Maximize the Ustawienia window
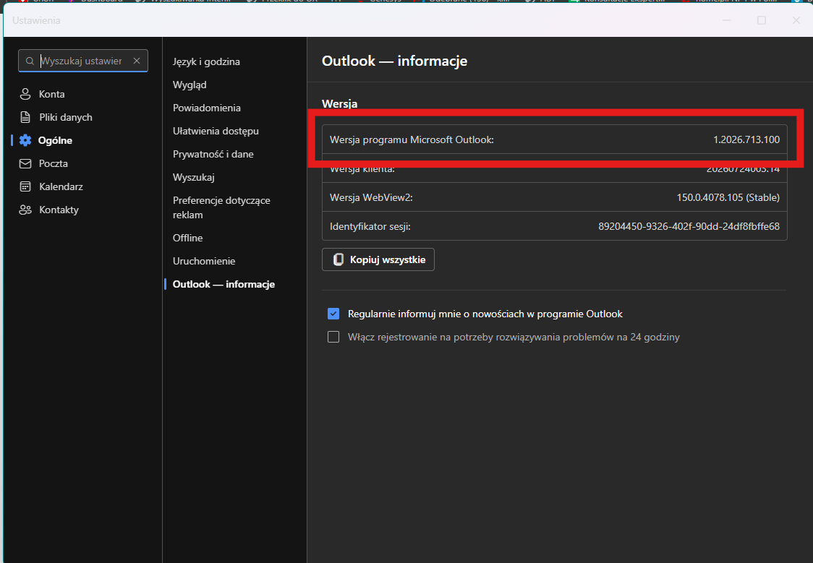Image resolution: width=813 pixels, height=563 pixels. [762, 20]
